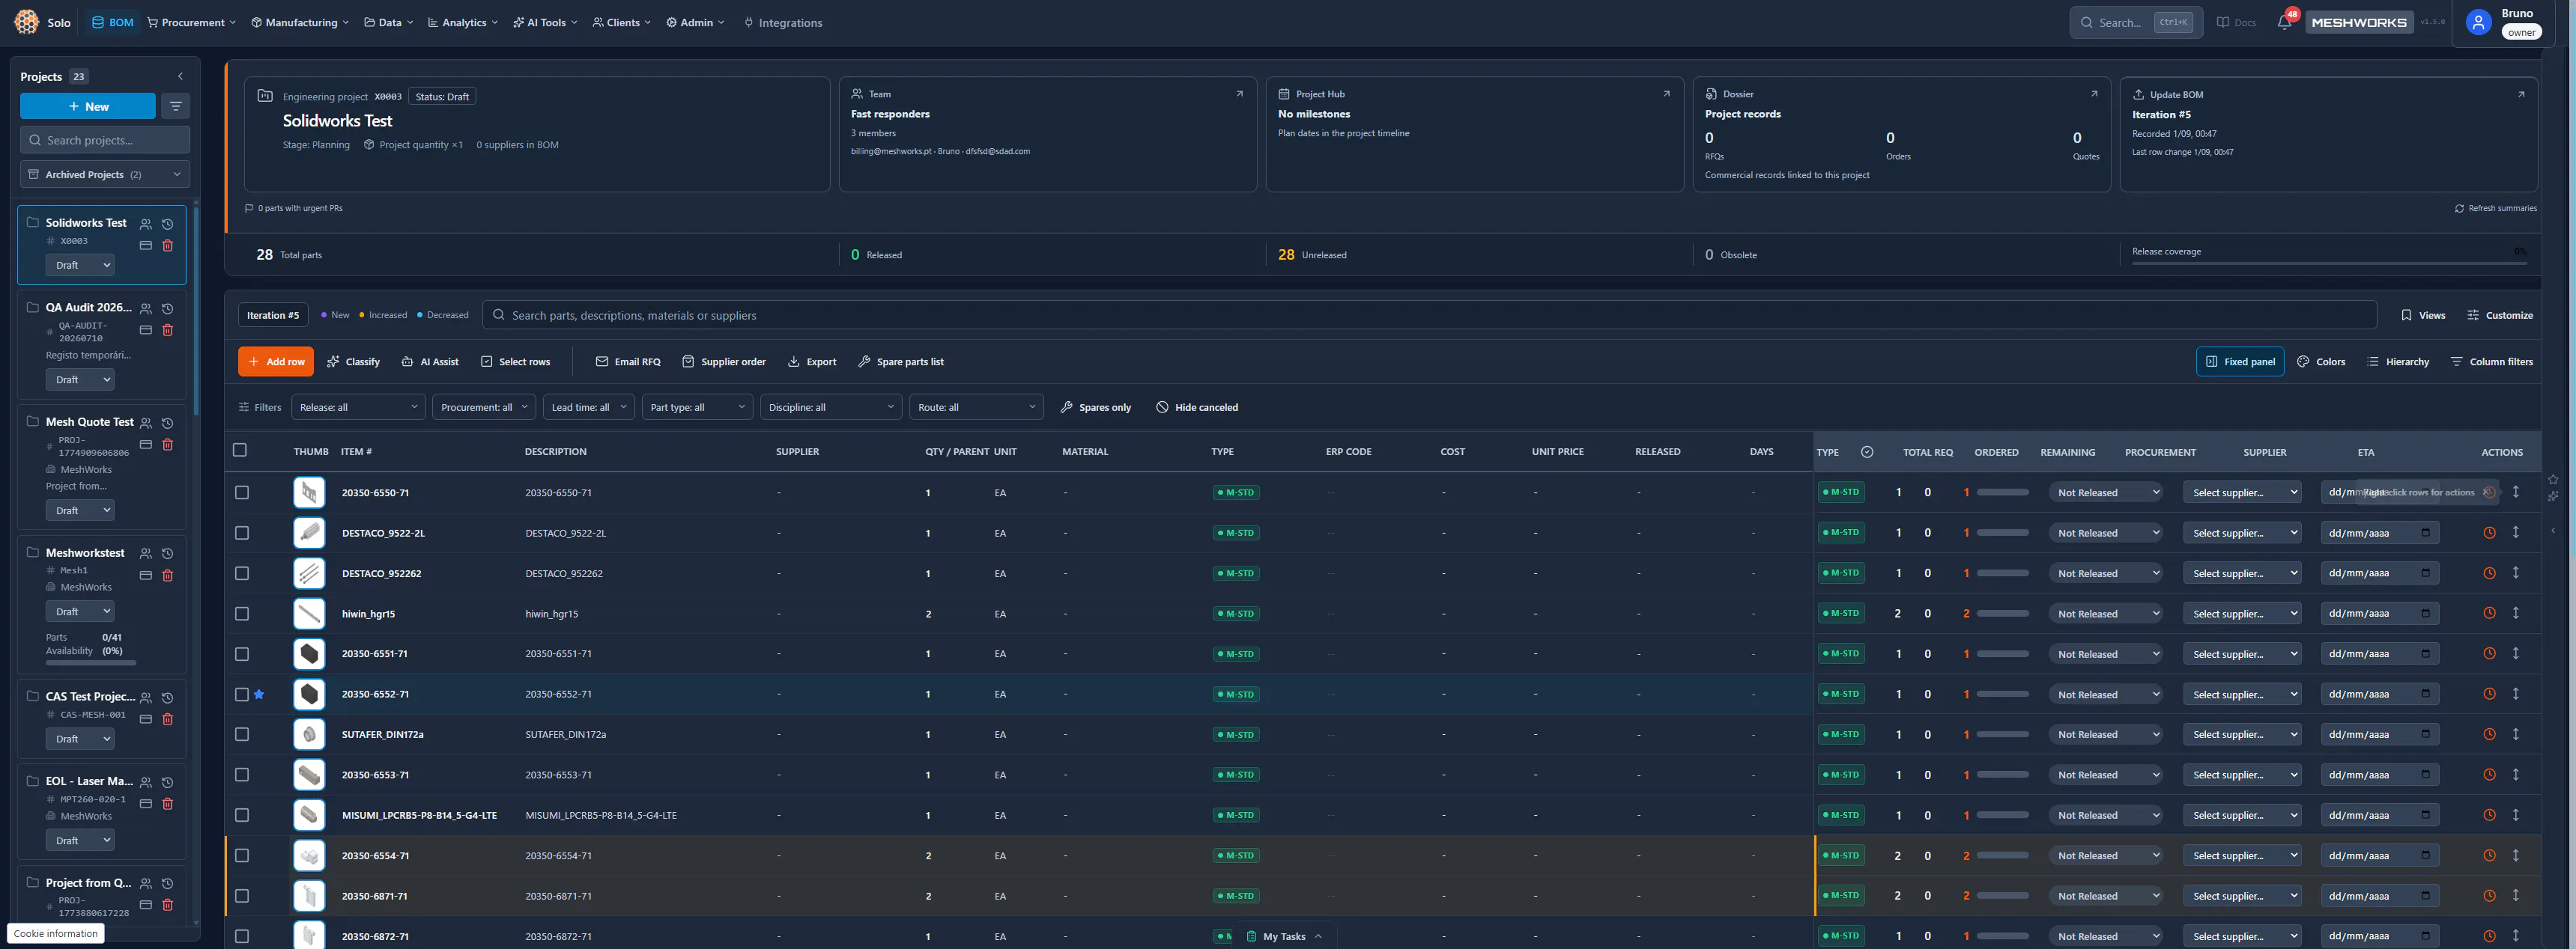Click the Search parts, descriptions input field

[x=1429, y=314]
